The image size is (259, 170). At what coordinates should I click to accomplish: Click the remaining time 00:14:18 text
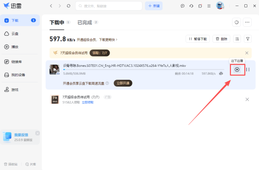(184, 74)
